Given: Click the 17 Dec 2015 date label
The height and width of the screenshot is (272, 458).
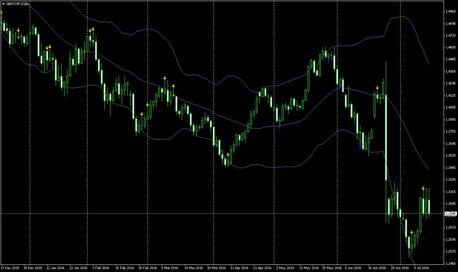Looking at the screenshot, I should coord(10,268).
